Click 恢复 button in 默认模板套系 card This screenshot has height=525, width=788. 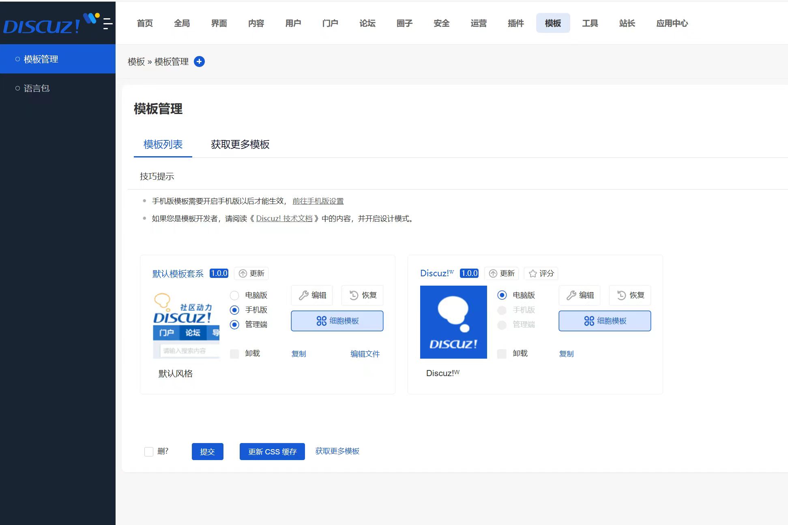[363, 295]
